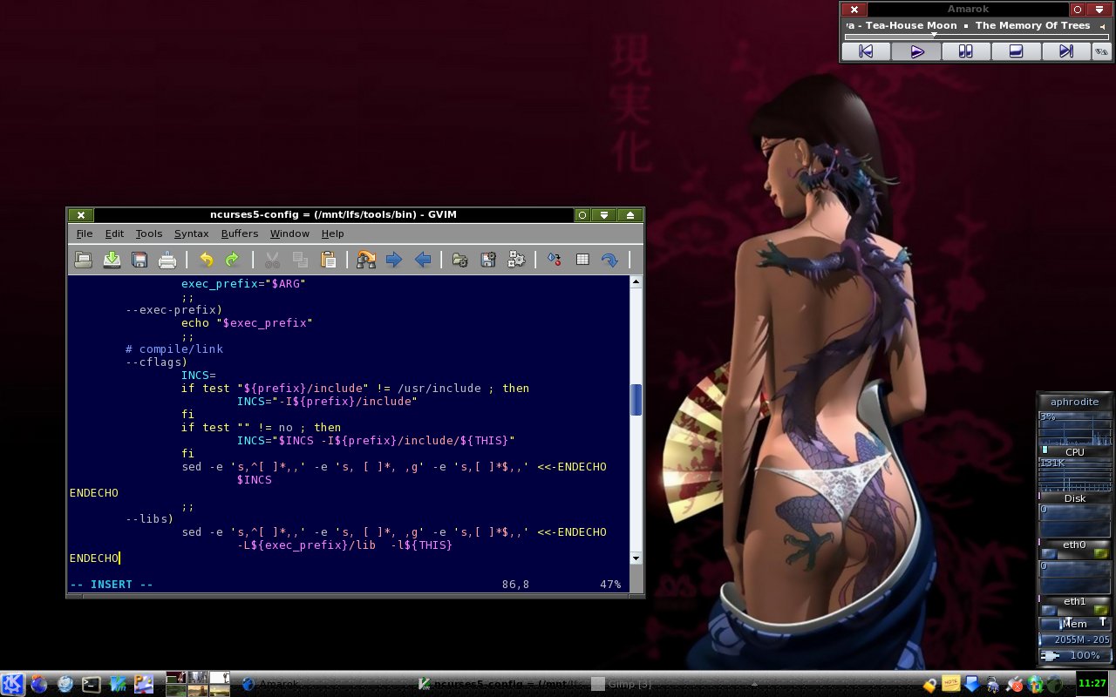The image size is (1116, 697).
Task: Save the current file with the green-arrow icon
Action: click(x=112, y=260)
